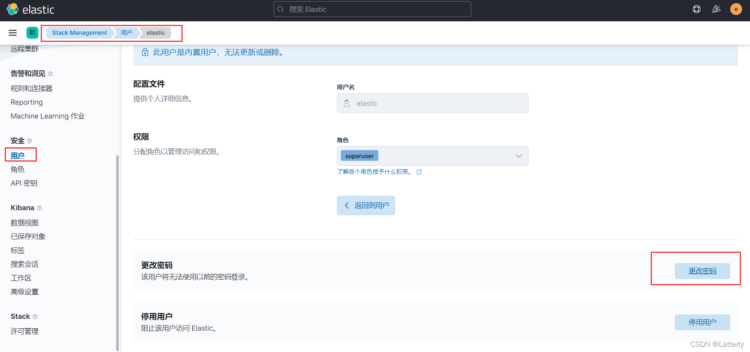
Task: Open 许可管理 in sidebar
Action: 25,331
